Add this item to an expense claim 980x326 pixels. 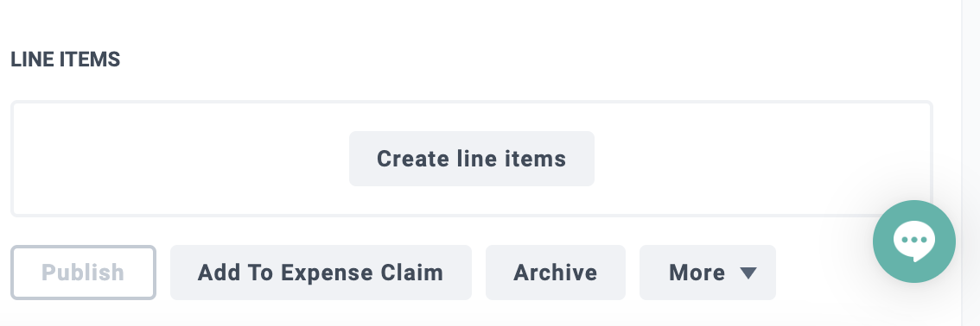[321, 273]
